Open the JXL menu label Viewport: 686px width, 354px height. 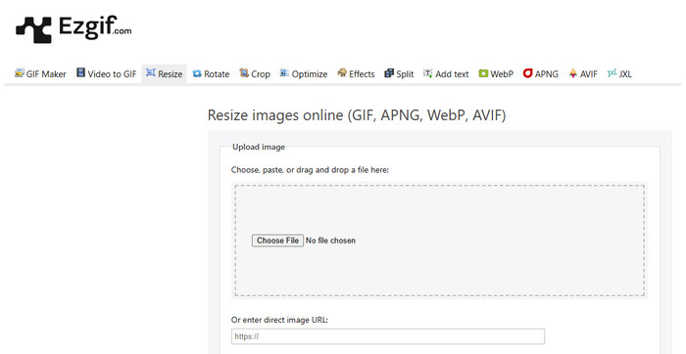[x=625, y=74]
